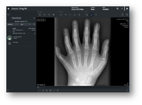Click the Gender value Male
Image resolution: width=142 pixels, height=105 pixels.
point(93,9)
